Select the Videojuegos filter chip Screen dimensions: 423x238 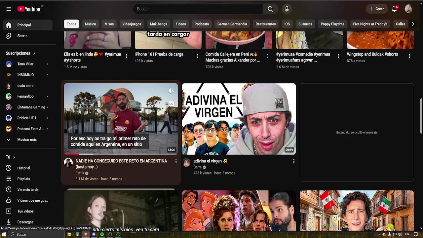(132, 24)
